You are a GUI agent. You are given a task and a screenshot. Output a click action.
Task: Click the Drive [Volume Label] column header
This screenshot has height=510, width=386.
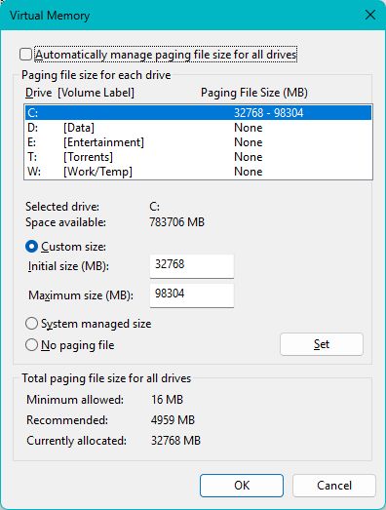point(80,93)
